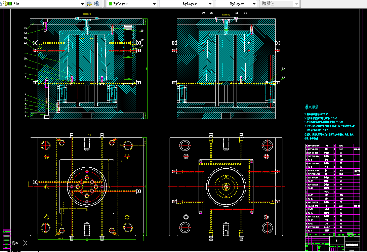This screenshot has height=252, width=367.
Task: Click the UCS X-axis marker at bottom-left
Action: coord(25,243)
